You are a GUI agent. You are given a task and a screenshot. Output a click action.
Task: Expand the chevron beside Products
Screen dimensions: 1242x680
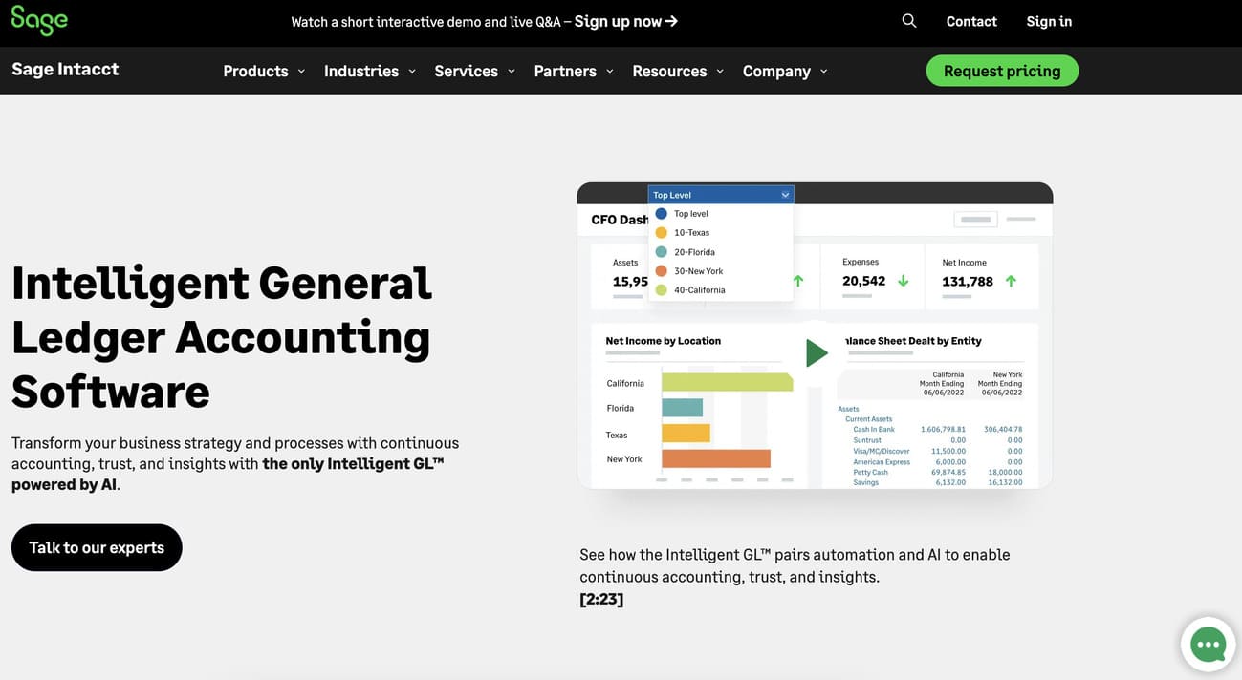click(x=301, y=71)
